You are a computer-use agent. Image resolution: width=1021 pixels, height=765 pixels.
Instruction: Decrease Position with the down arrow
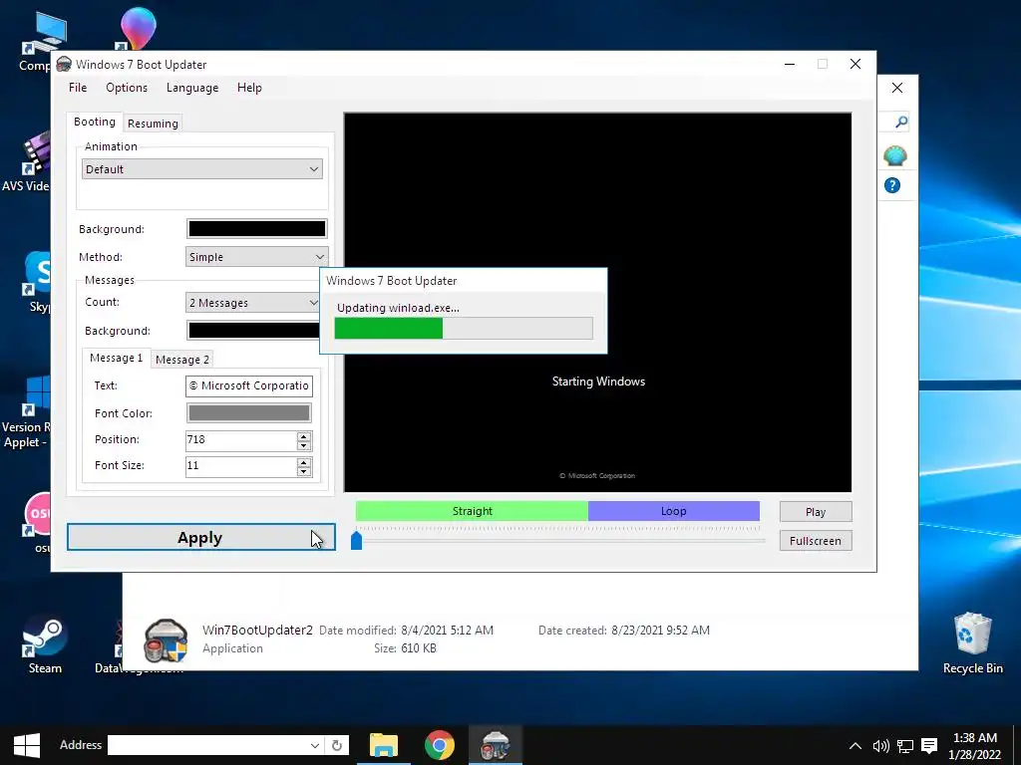coord(304,445)
